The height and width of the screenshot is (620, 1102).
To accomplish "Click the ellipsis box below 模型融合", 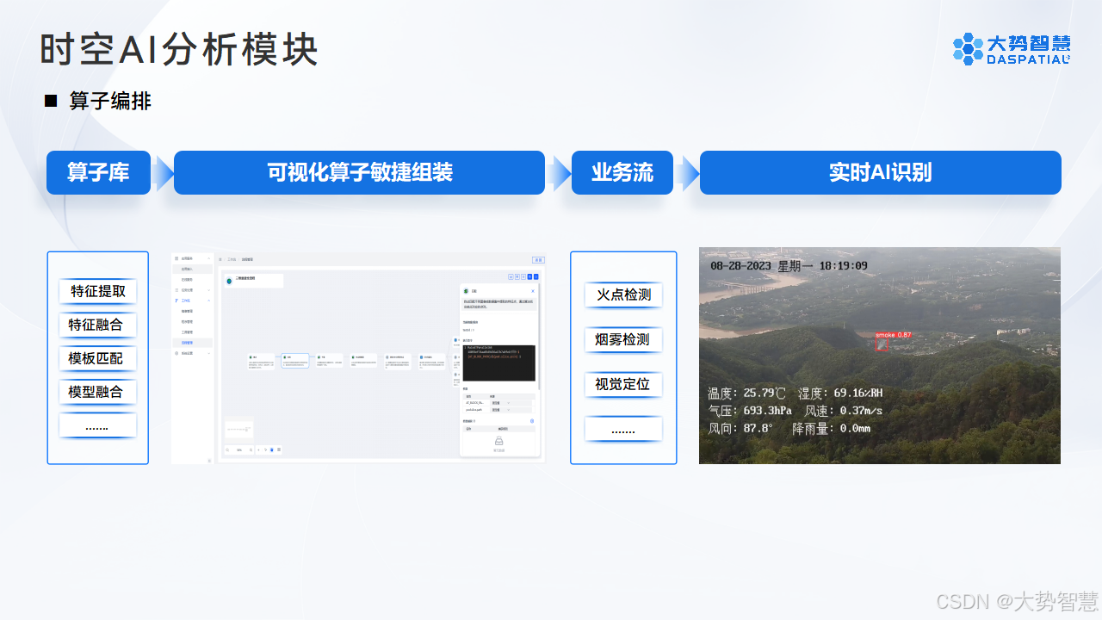I will [98, 425].
